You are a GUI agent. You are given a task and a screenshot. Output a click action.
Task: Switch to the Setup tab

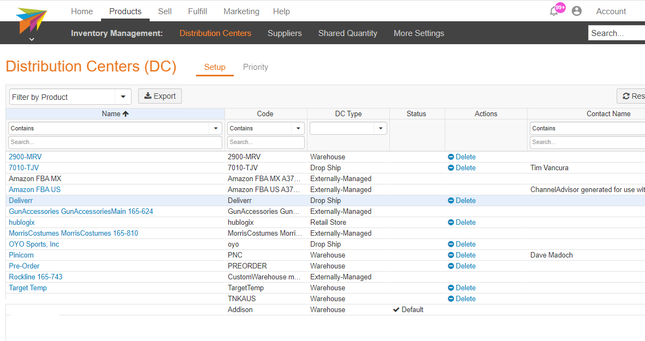coord(215,67)
